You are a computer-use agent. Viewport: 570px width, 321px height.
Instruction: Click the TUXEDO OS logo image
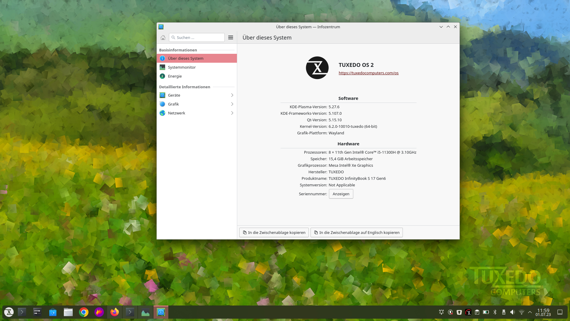[x=317, y=68]
